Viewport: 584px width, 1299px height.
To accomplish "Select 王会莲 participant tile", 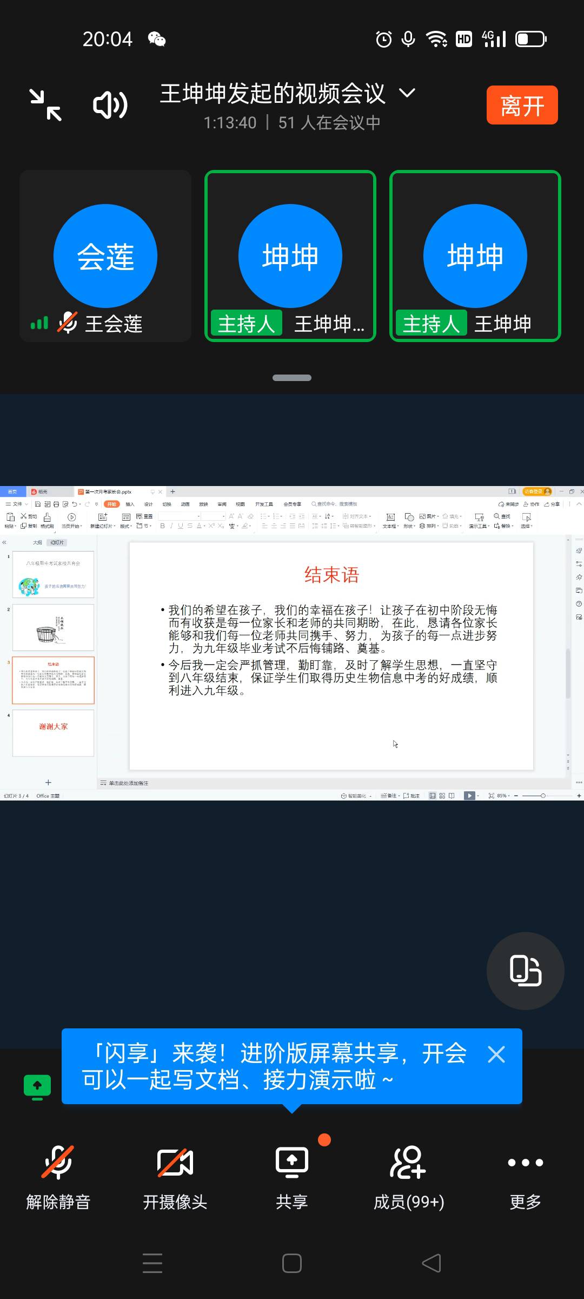I will point(105,256).
